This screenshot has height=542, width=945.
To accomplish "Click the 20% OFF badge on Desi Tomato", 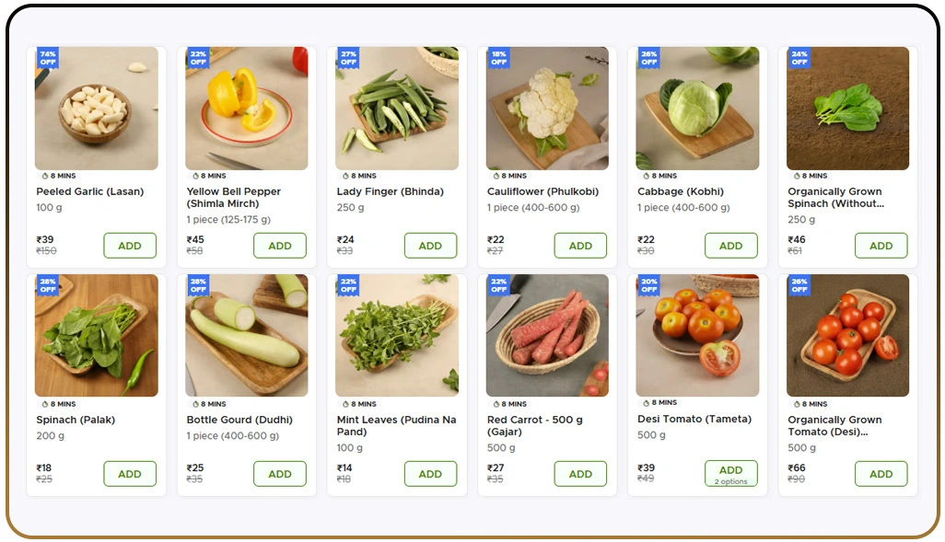I will pos(648,285).
